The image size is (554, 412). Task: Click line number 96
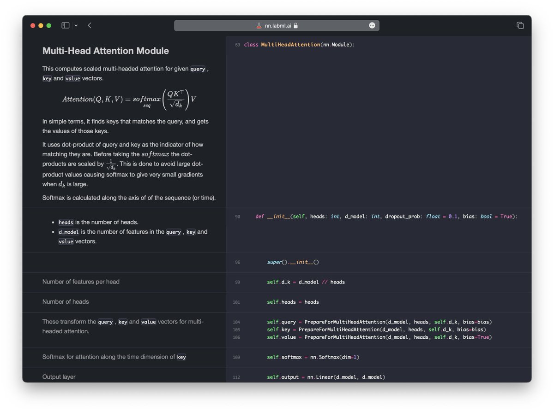237,262
